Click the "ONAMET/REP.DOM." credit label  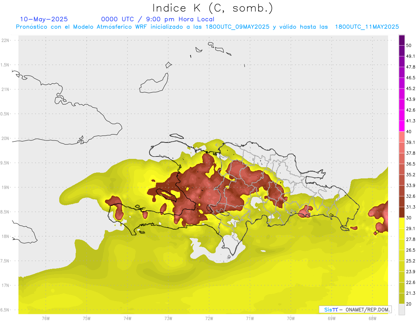click(x=367, y=309)
